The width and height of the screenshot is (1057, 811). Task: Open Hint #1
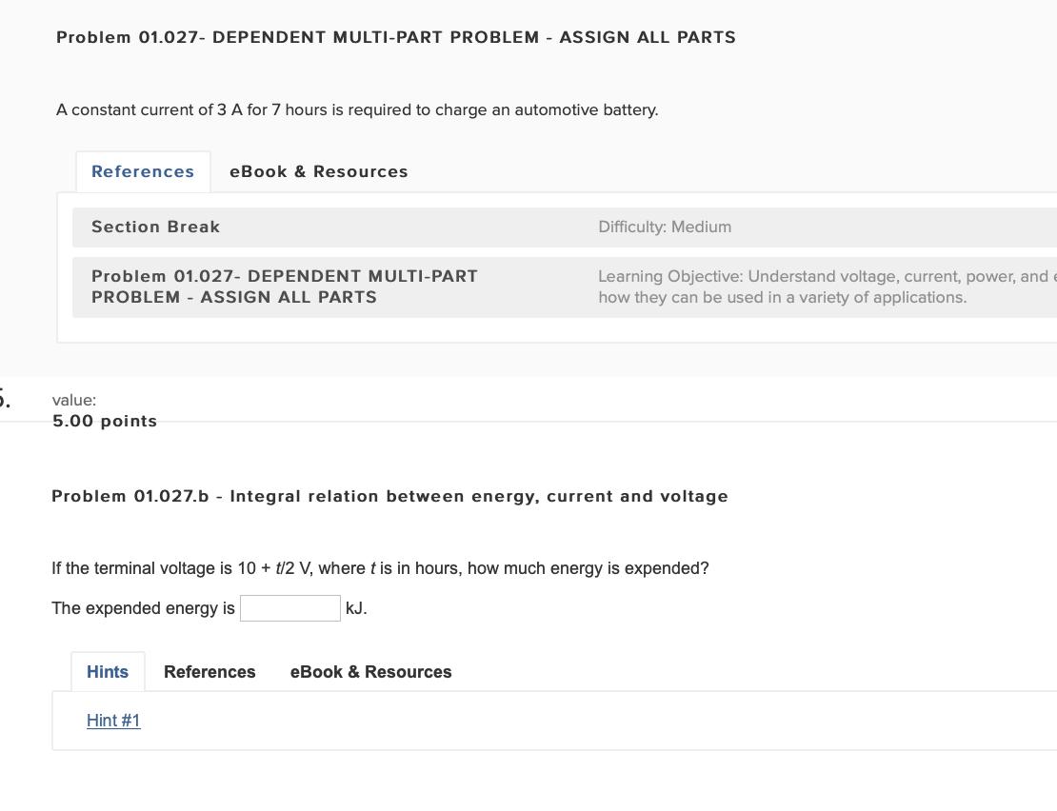coord(113,721)
